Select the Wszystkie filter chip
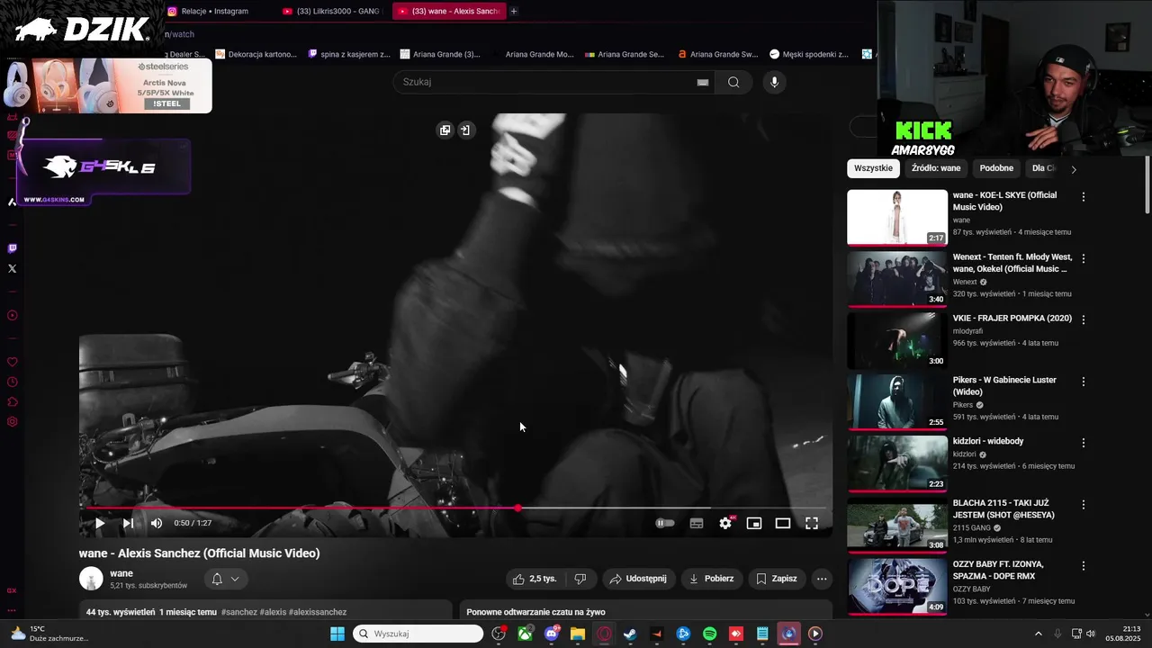Screen dimensions: 1152x648 pos(873,168)
